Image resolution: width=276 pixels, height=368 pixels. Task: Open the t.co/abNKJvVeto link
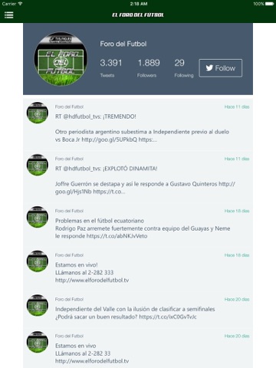[x=117, y=236]
